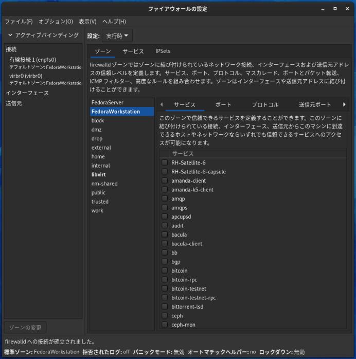Viewport: 356px width, 359px height.
Task: Enable the ceph service checkbox
Action: [165, 316]
